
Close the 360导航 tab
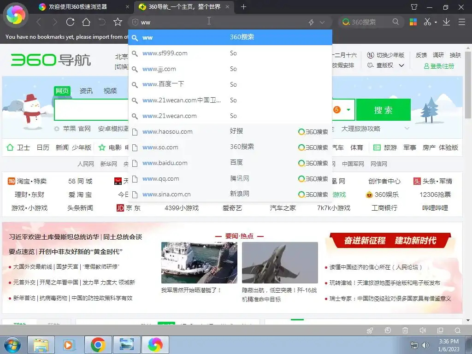[x=227, y=6]
